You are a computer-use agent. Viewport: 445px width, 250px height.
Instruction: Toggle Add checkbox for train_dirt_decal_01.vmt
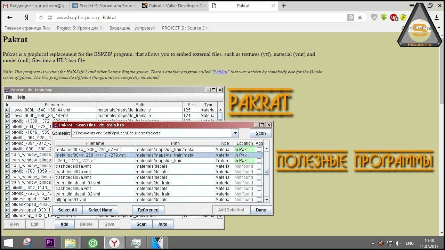click(x=259, y=183)
